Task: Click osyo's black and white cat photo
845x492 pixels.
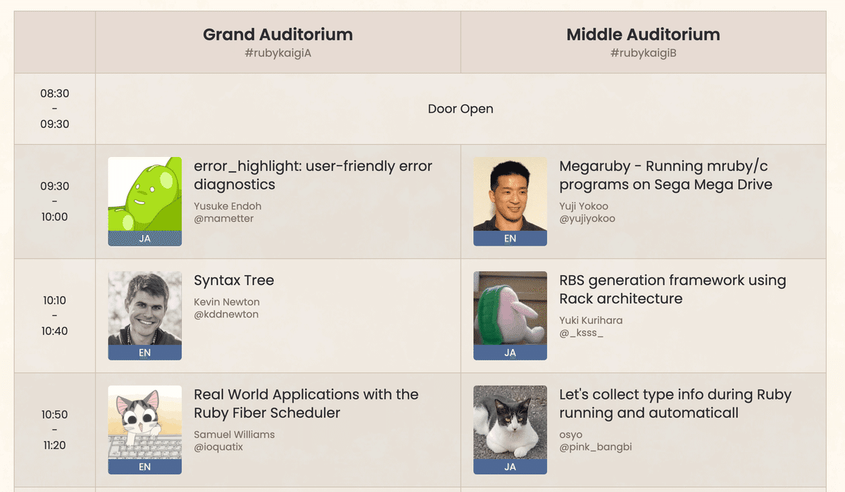Action: click(x=510, y=422)
